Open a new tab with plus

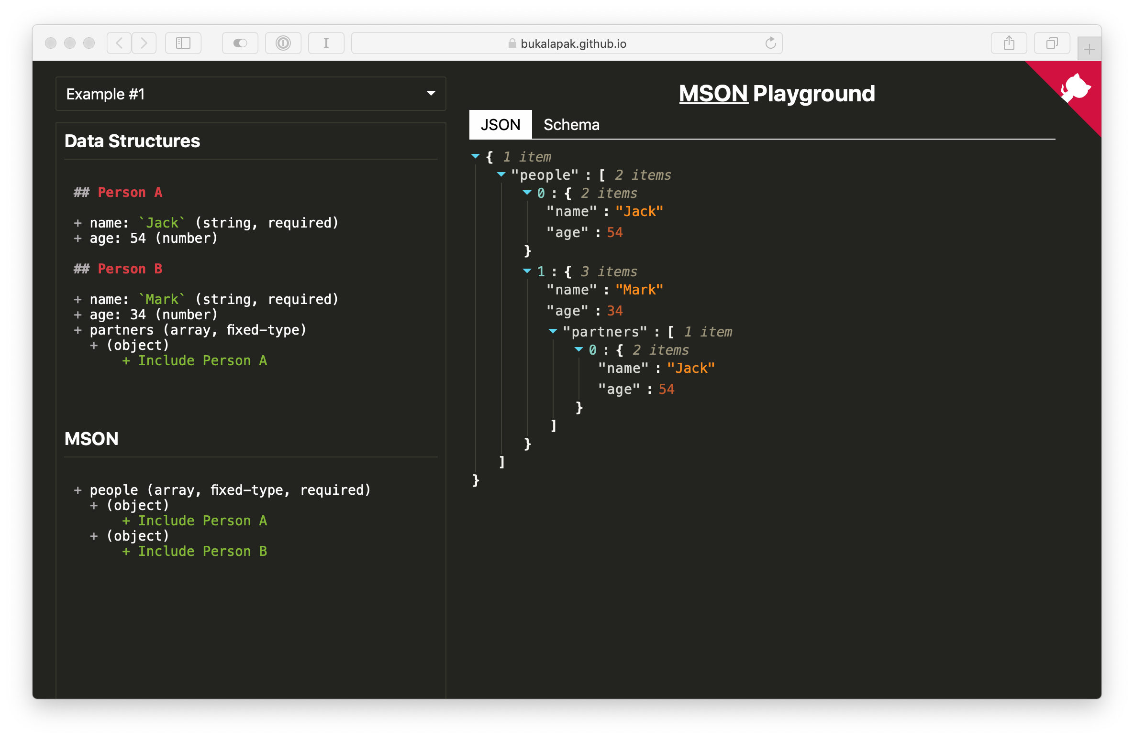[1089, 49]
